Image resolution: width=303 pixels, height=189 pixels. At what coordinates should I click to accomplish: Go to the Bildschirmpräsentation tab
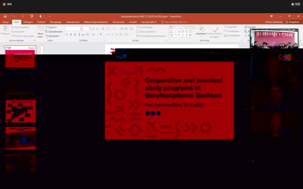point(96,22)
